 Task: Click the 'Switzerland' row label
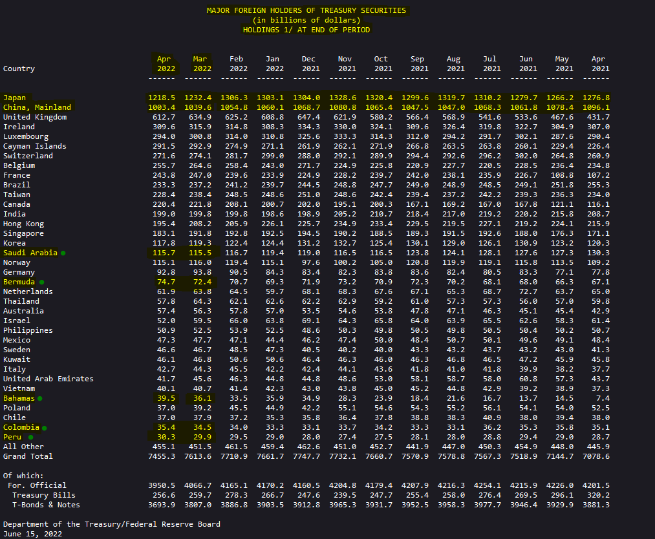[28, 156]
